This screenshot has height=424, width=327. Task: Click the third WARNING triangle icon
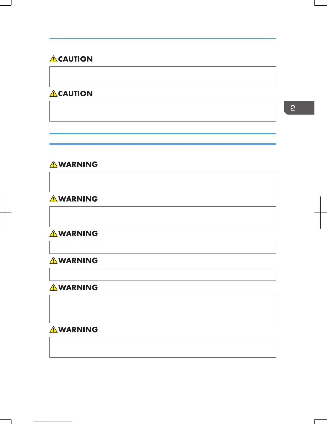coord(53,233)
